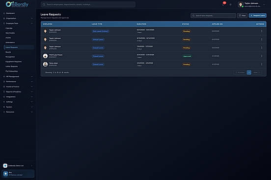Expand the Assets & Finance chevron
This screenshot has width=271, height=180.
(x=32, y=87)
